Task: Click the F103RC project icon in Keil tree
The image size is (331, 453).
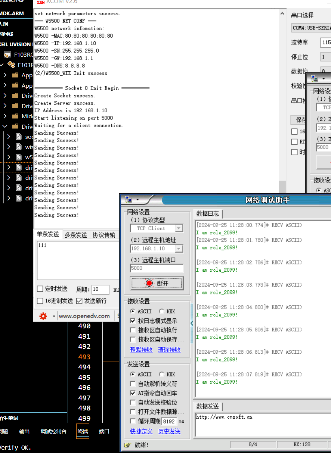Action: [x=7, y=54]
